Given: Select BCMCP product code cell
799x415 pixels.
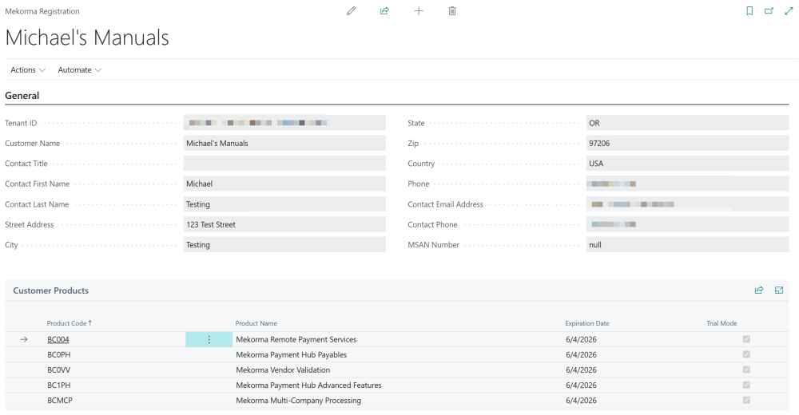Looking at the screenshot, I should 60,401.
